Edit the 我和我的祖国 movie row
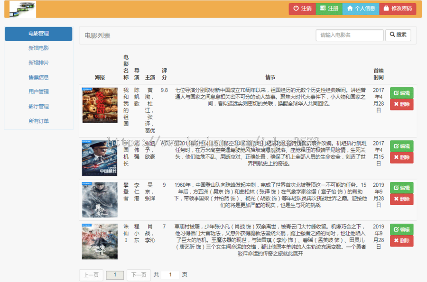The height and width of the screenshot is (282, 427). (x=402, y=93)
